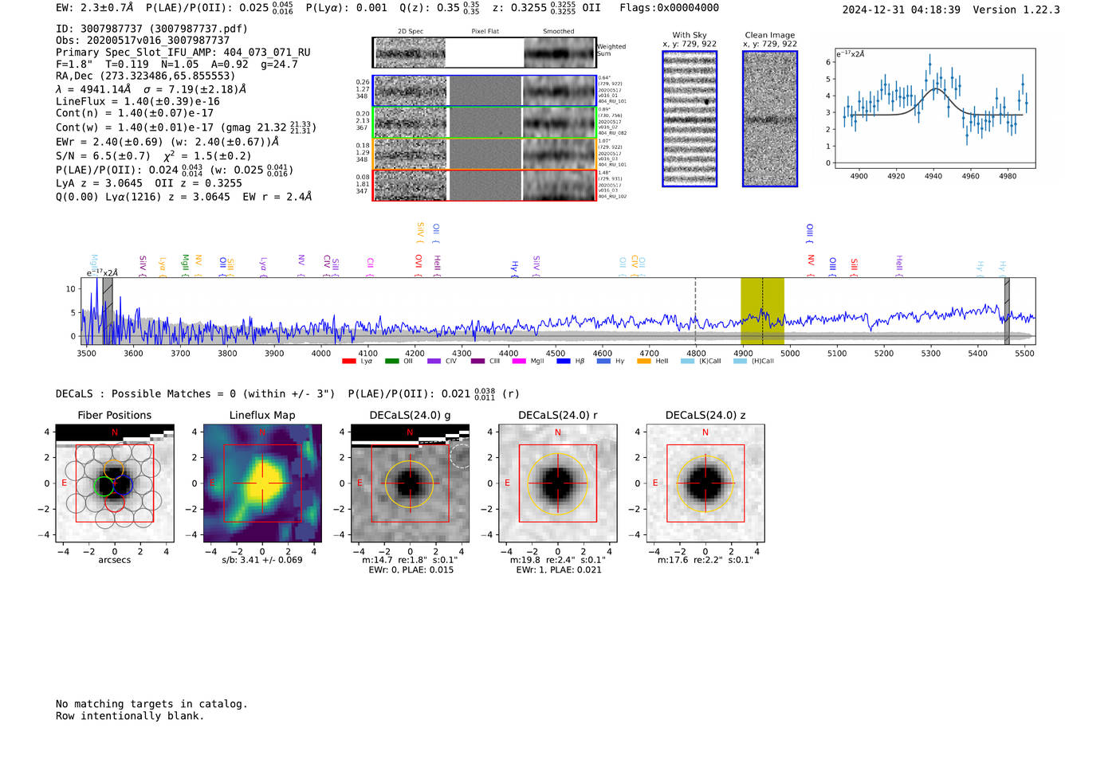
Task: Click the s/b: 3.41 +/- 0.069 label
Action: coord(262,560)
